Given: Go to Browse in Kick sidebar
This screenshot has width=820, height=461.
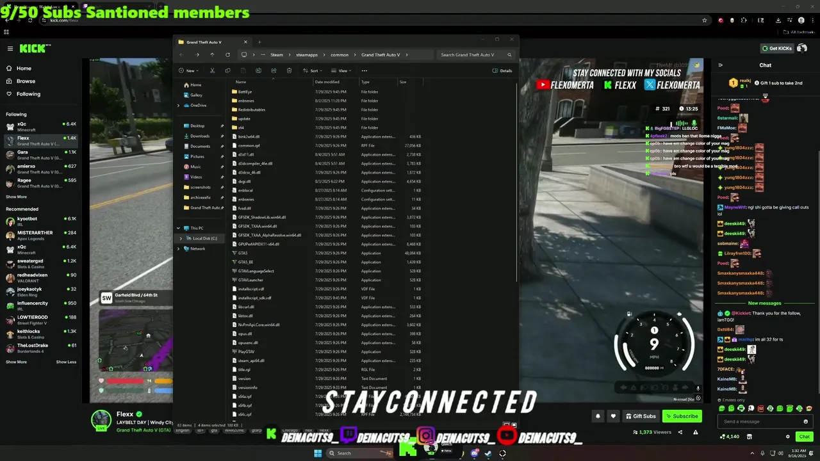Looking at the screenshot, I should 26,81.
